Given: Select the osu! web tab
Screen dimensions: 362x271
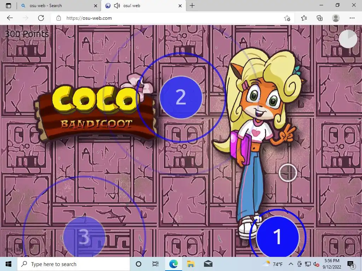Looking at the screenshot, I should pos(143,6).
